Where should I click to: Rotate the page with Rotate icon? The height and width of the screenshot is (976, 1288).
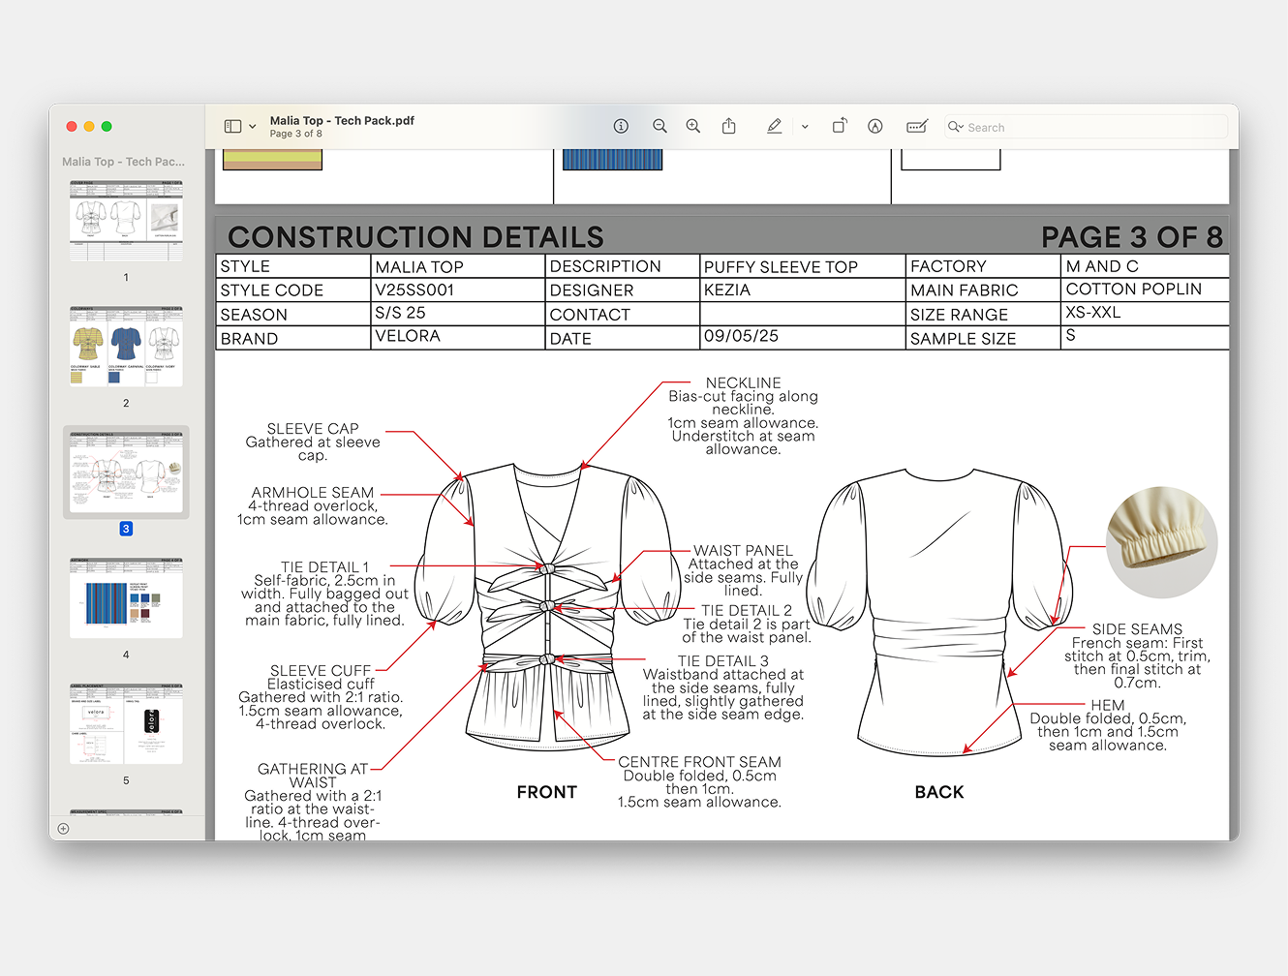tap(840, 127)
